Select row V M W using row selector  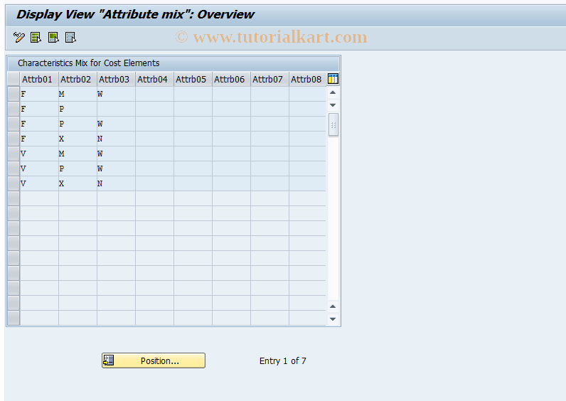14,154
